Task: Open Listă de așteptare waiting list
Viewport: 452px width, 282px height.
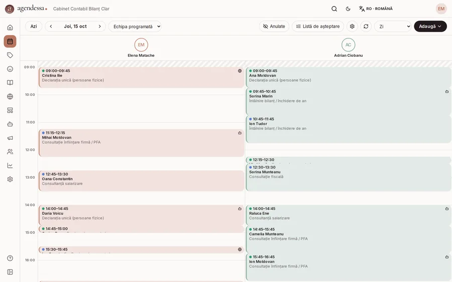Action: click(x=318, y=26)
